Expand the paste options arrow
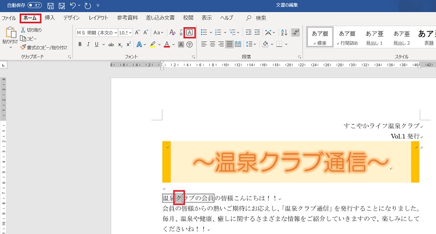Image resolution: width=436 pixels, height=234 pixels. pyautogui.click(x=10, y=47)
